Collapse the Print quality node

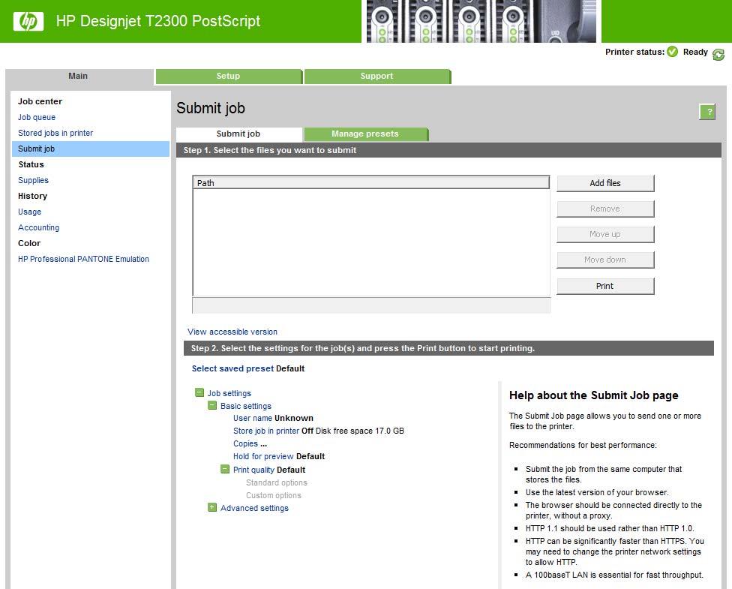point(225,469)
